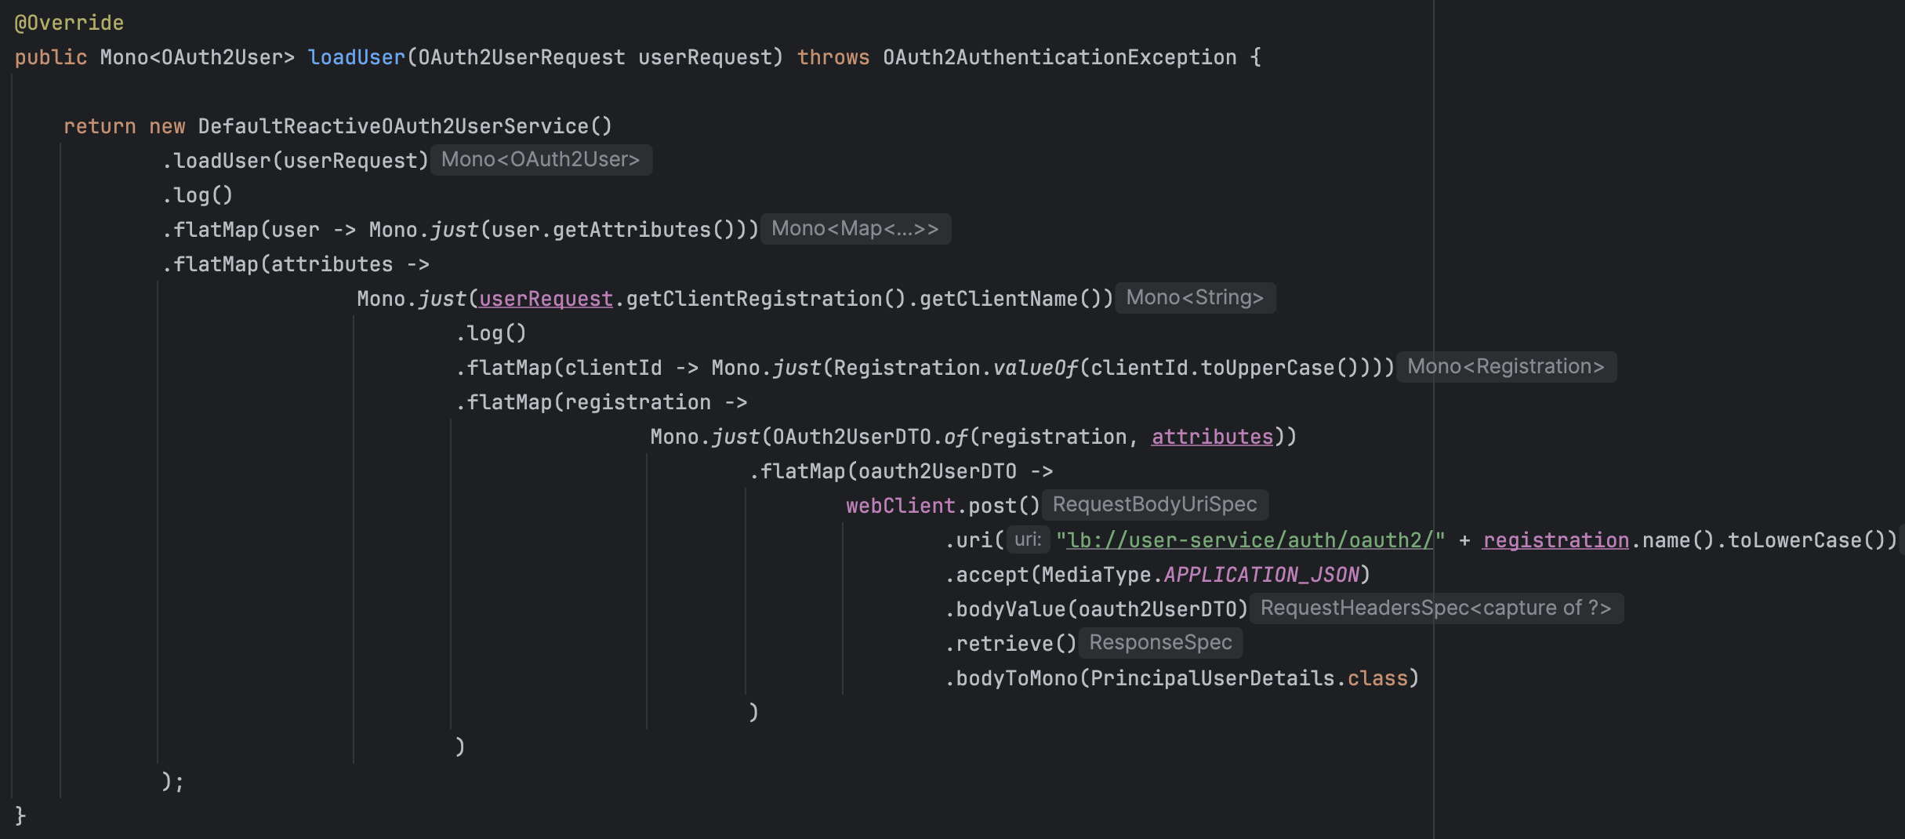This screenshot has width=1905, height=839.
Task: Click DefaultReactiveOAuth2UserService constructor call
Action: 405,126
